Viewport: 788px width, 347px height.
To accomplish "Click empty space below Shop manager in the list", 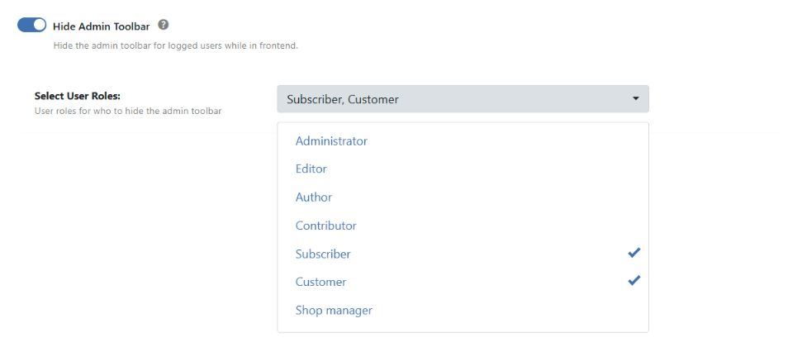I will (463, 327).
